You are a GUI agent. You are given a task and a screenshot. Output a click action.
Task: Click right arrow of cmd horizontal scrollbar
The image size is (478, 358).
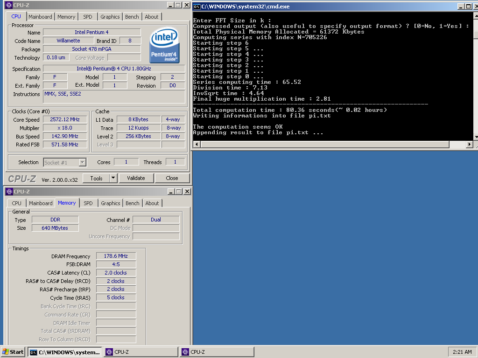coord(470,145)
